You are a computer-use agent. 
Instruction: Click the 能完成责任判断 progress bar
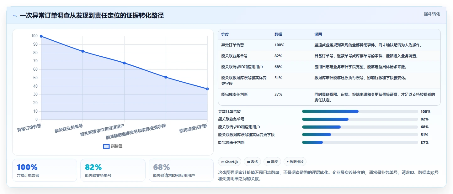tap(360, 142)
